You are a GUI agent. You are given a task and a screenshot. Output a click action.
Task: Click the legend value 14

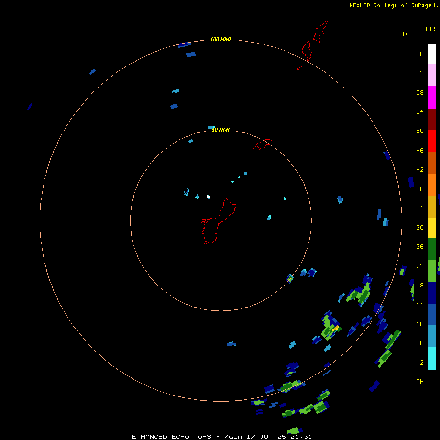[x=420, y=305]
